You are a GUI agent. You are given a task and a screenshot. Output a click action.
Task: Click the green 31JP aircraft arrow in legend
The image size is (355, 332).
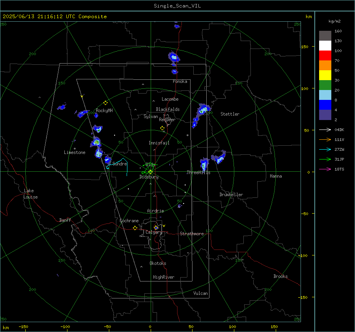pyautogui.click(x=325, y=159)
